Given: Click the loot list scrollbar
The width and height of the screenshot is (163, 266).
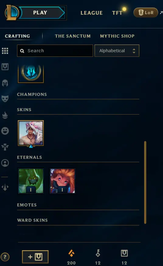Looking at the screenshot, I should pyautogui.click(x=145, y=182).
